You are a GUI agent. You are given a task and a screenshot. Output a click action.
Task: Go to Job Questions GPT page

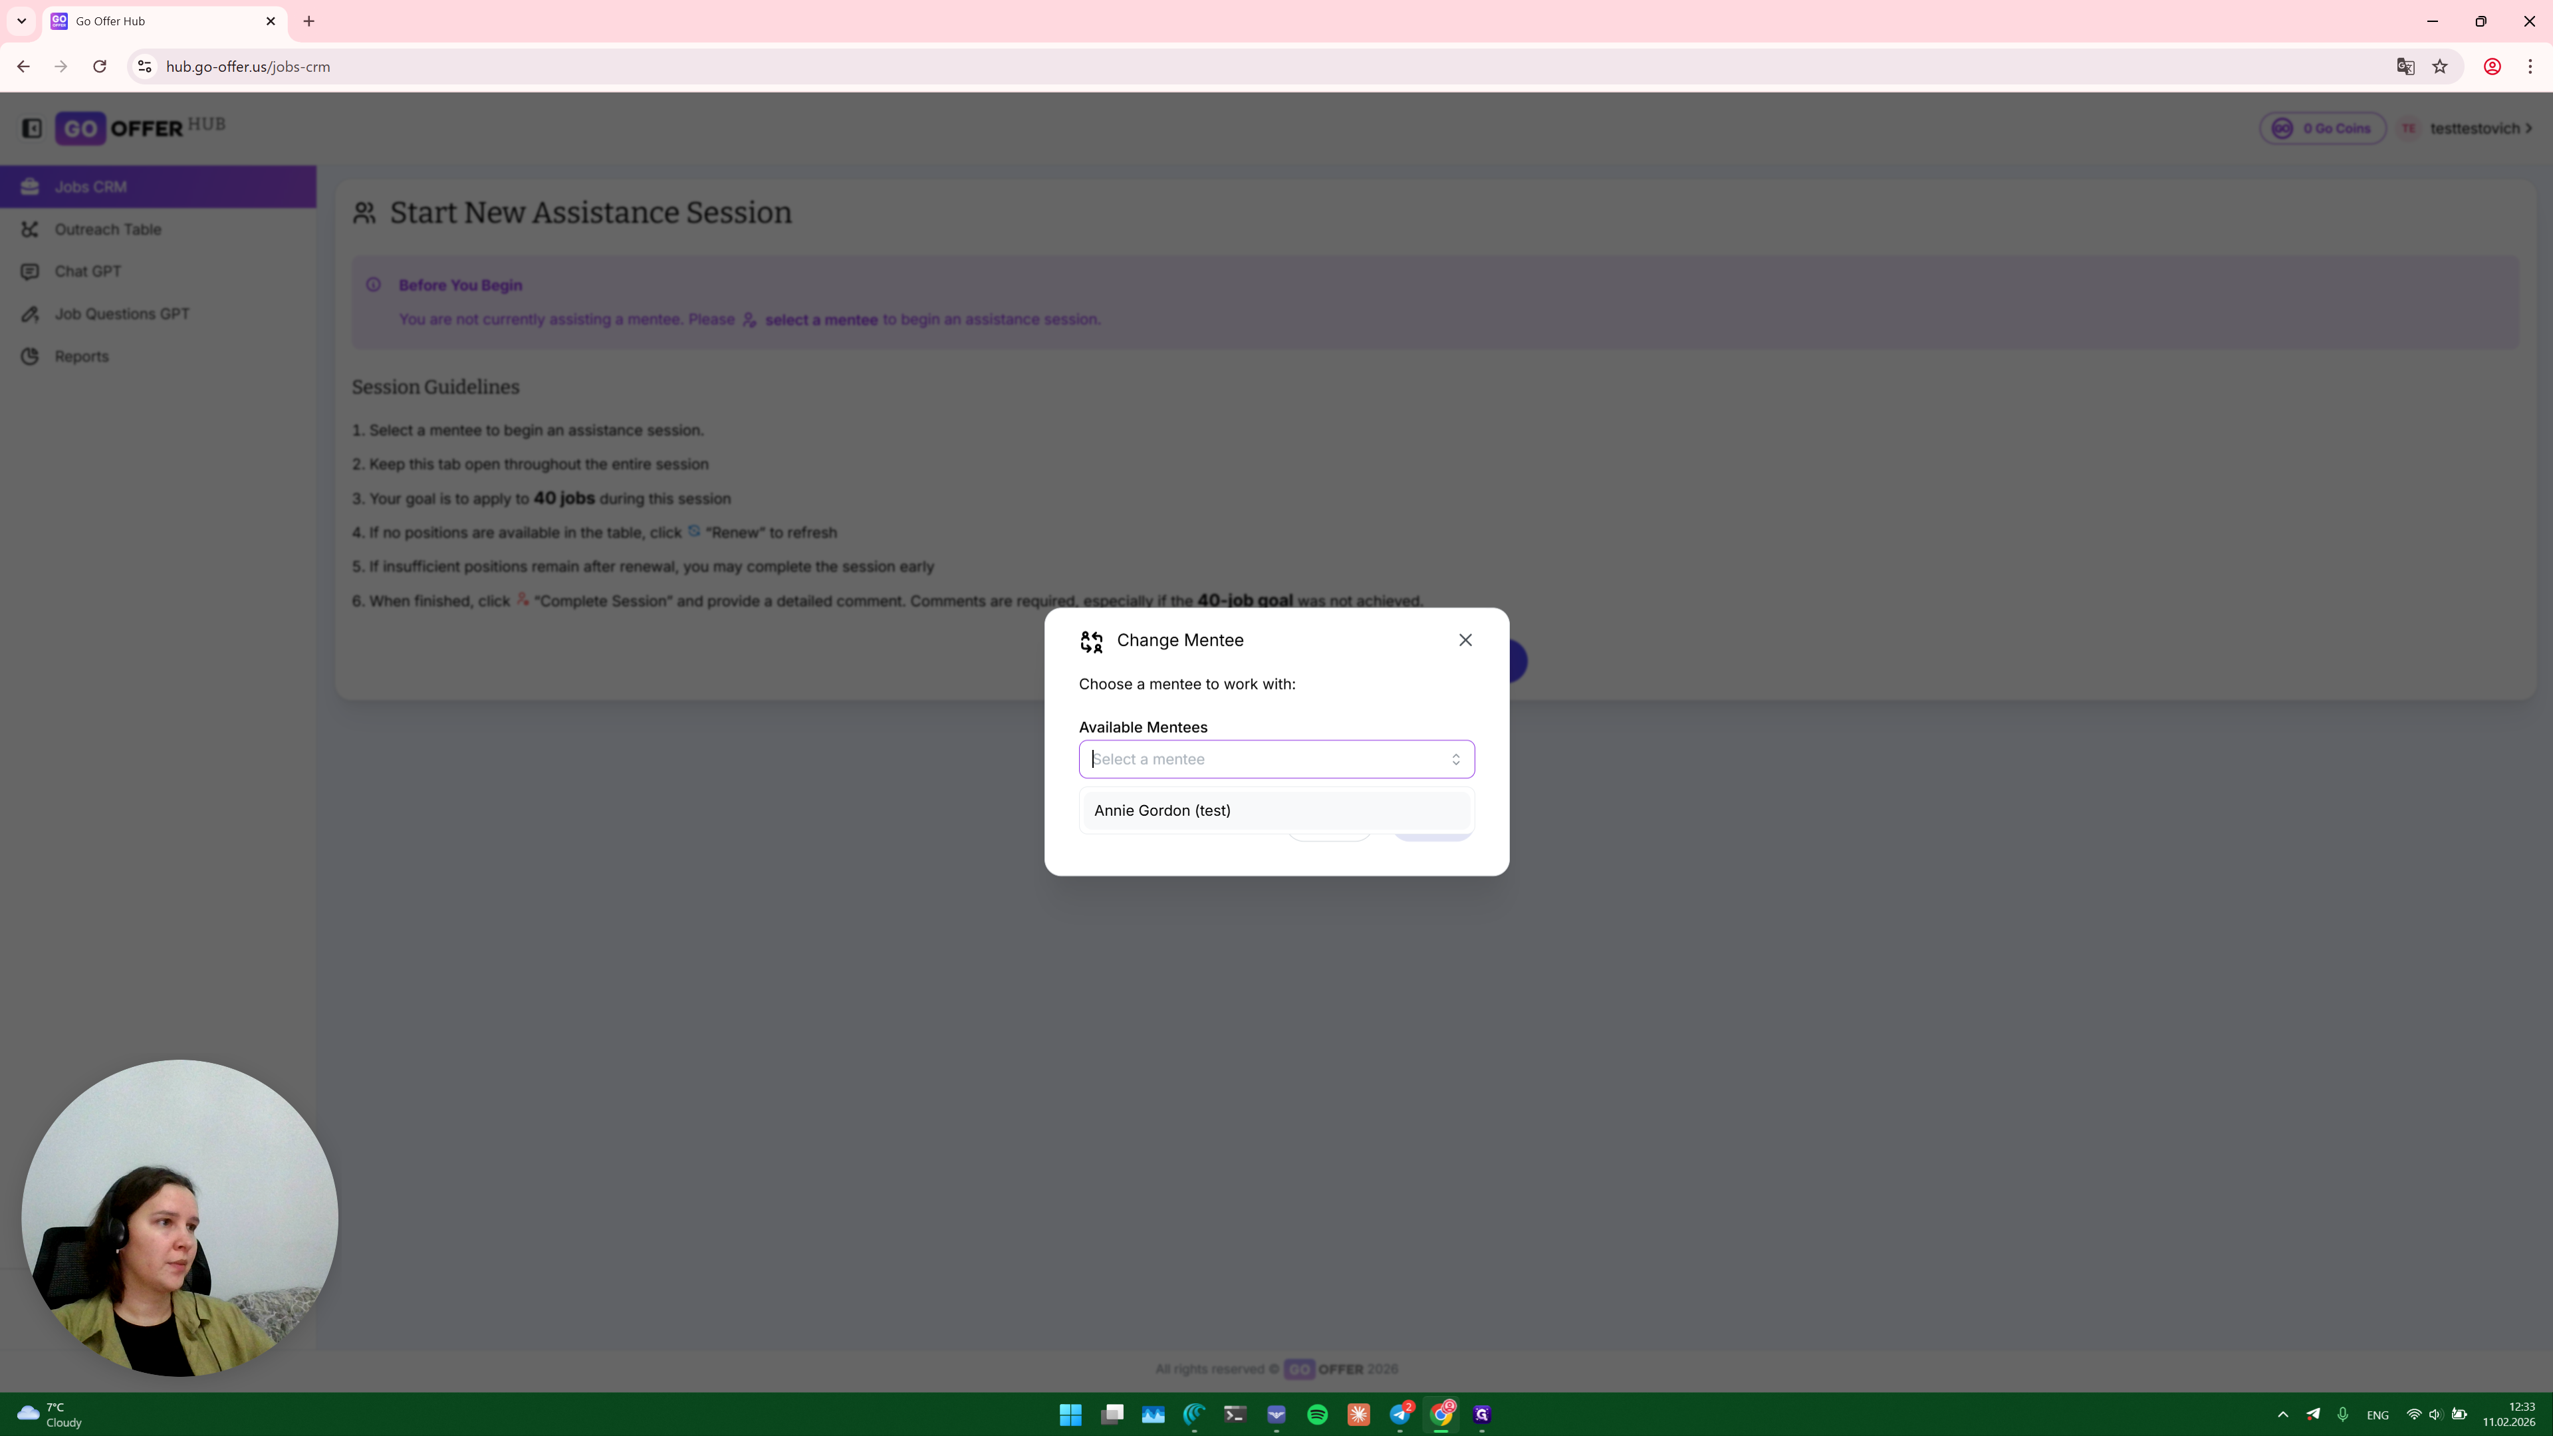[121, 314]
